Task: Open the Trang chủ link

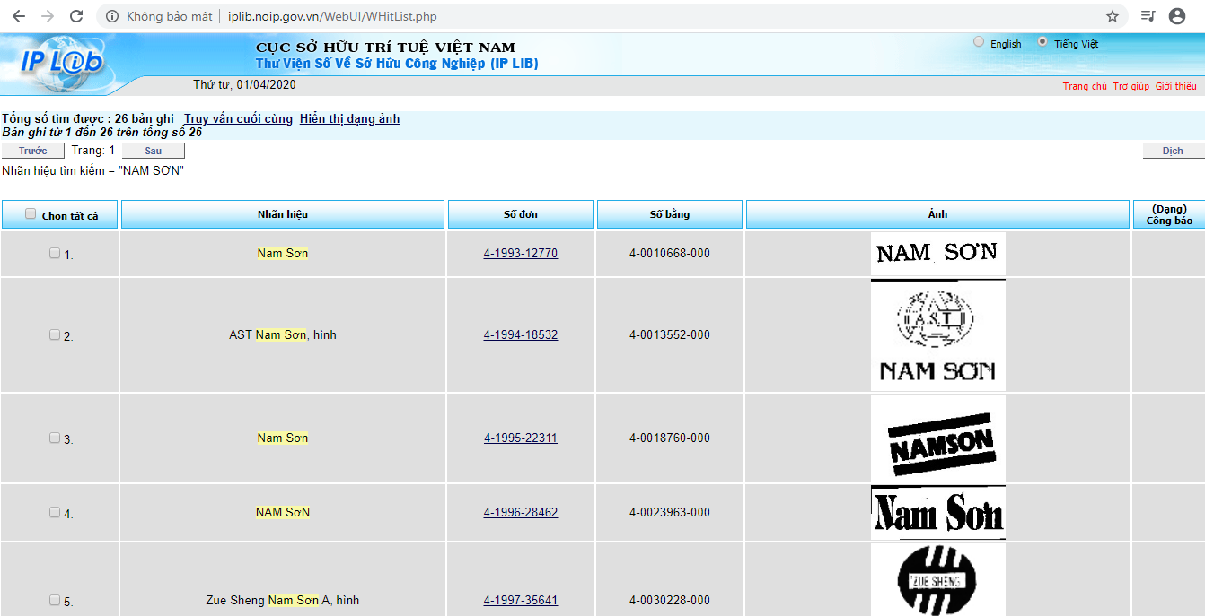Action: (x=1085, y=86)
